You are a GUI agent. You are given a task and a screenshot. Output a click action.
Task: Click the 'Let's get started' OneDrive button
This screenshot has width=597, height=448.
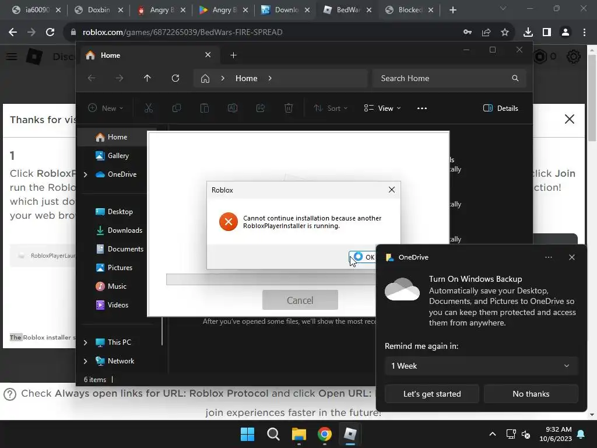(432, 394)
